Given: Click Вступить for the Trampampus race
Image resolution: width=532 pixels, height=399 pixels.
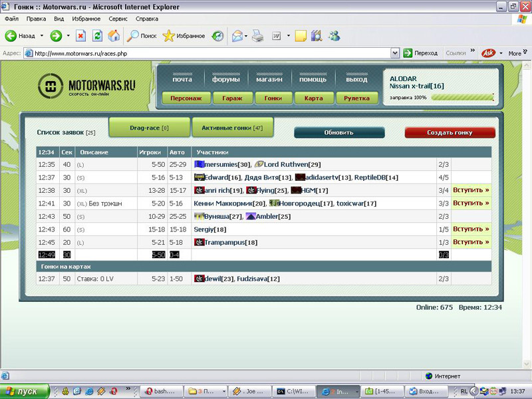Looking at the screenshot, I should pos(471,242).
